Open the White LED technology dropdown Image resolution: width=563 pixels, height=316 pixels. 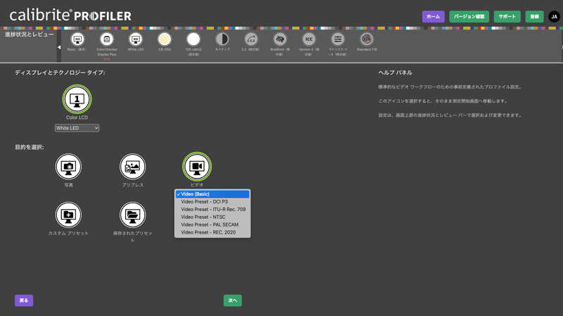click(x=77, y=128)
